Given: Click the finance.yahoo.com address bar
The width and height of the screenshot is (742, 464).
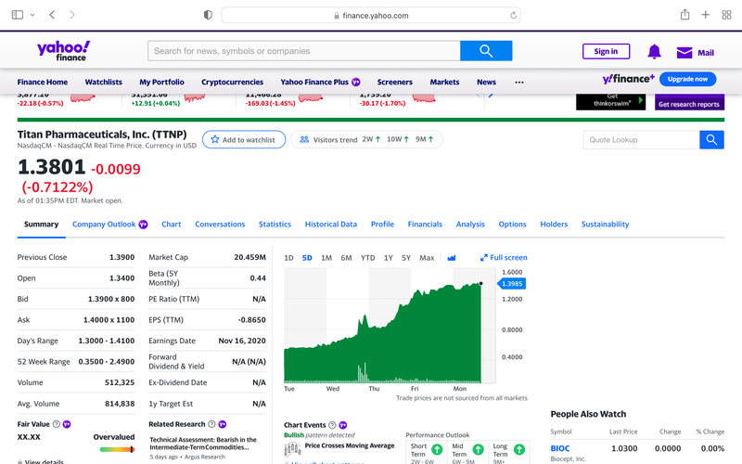Looking at the screenshot, I should pos(370,15).
